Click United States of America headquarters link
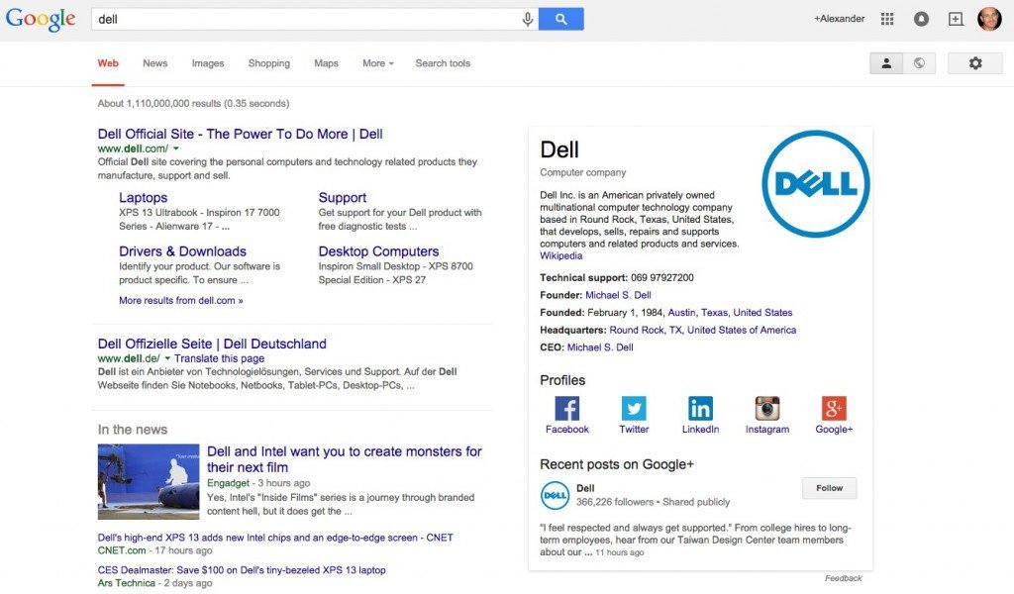The image size is (1014, 594). pyautogui.click(x=742, y=331)
